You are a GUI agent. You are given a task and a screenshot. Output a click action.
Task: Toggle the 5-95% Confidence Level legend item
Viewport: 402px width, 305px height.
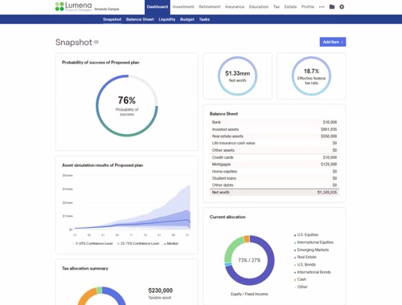[x=92, y=243]
